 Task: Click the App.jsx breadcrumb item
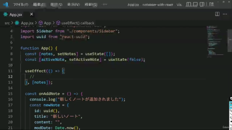[x=27, y=23]
